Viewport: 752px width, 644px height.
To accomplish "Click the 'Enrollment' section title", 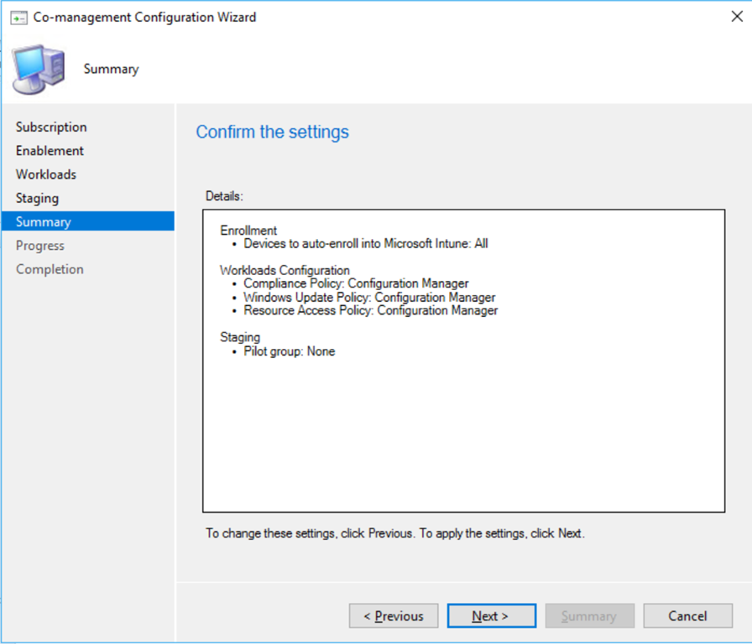I will coord(248,231).
